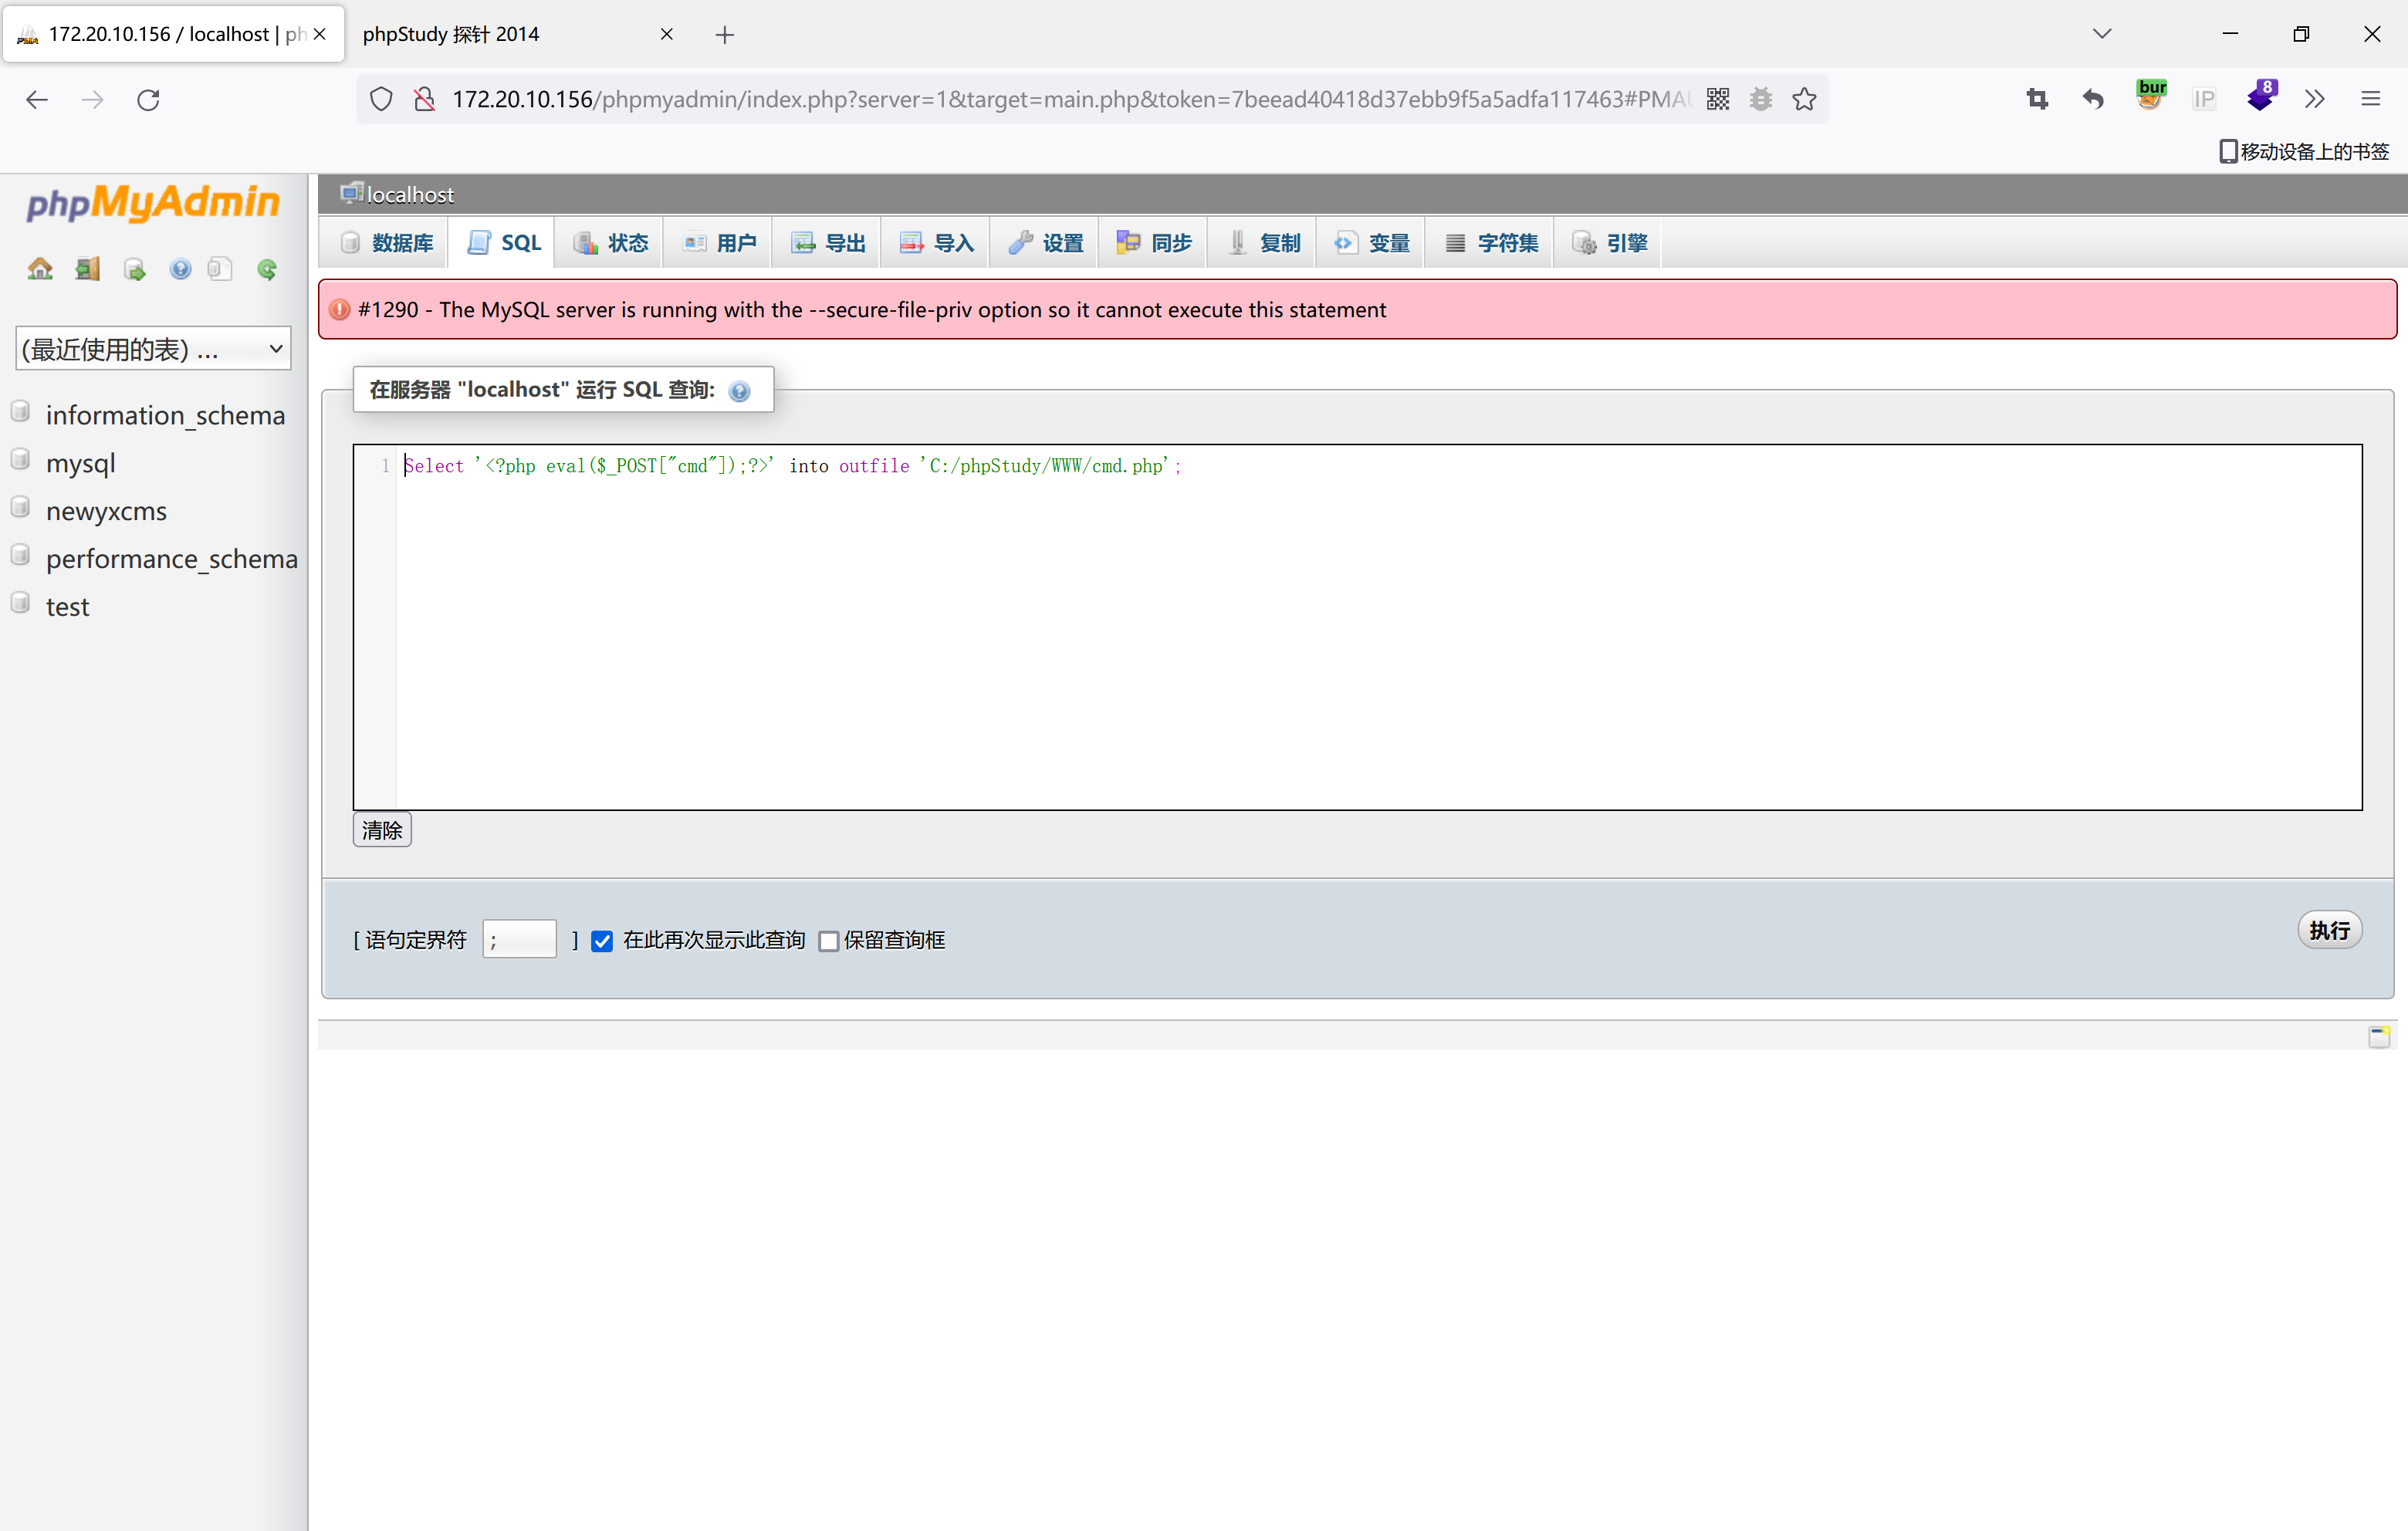Click the bug debugger icon in address bar
Image resolution: width=2408 pixels, height=1531 pixels.
pos(1761,98)
